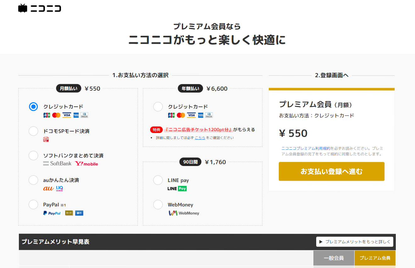Choose WebMoney 90-day radio button

point(158,205)
